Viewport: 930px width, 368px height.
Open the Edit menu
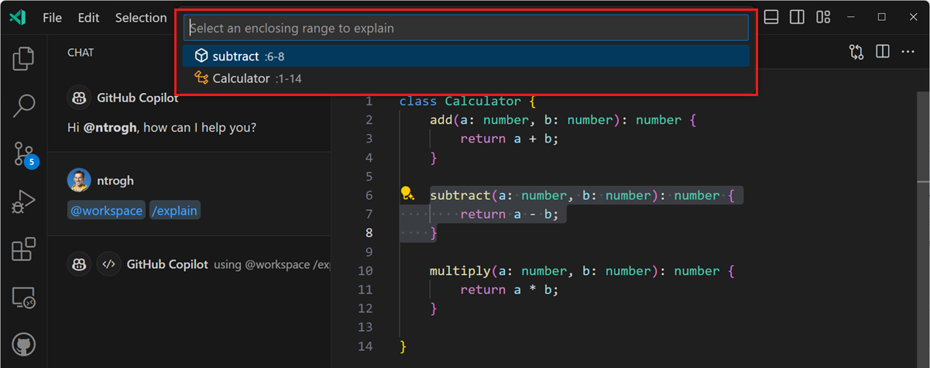click(88, 18)
